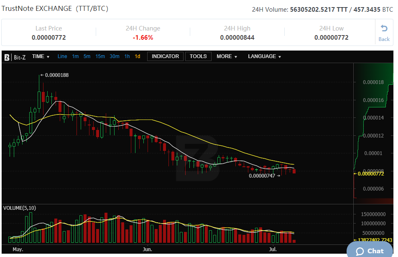Select the 1h time interval
The height and width of the screenshot is (257, 398).
point(127,56)
